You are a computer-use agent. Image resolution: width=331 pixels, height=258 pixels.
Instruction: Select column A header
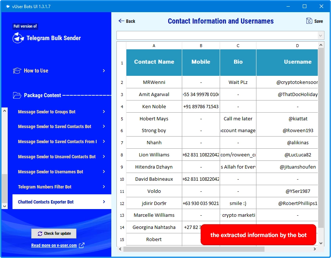click(154, 46)
